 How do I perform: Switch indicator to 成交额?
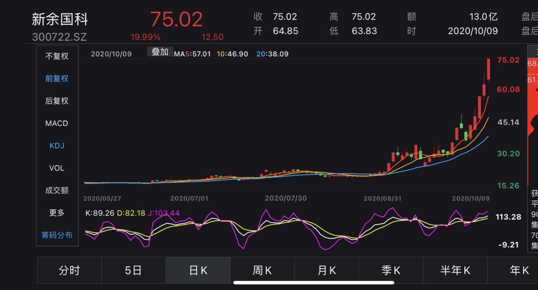tap(57, 191)
